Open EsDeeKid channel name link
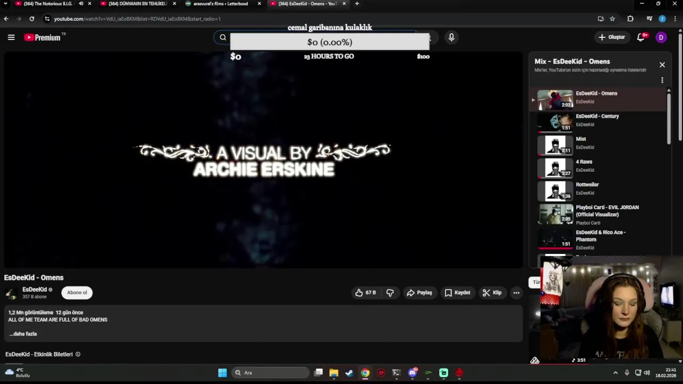This screenshot has width=683, height=384. (35, 290)
